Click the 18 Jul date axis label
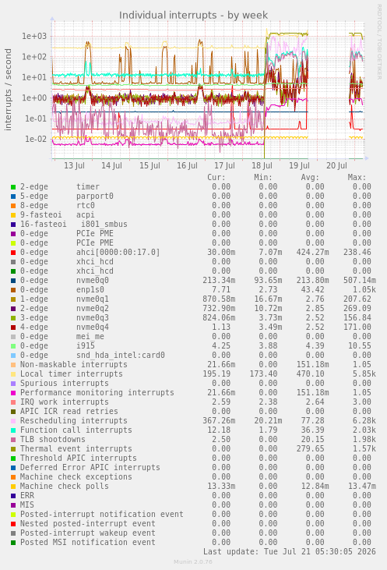This screenshot has width=387, height=570. coord(262,166)
